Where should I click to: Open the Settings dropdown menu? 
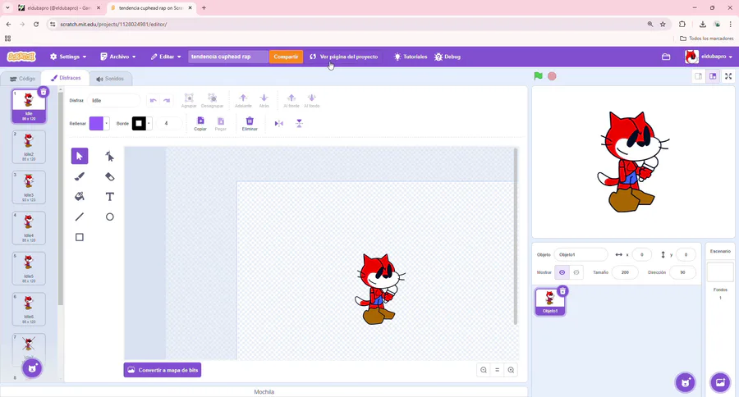(68, 57)
